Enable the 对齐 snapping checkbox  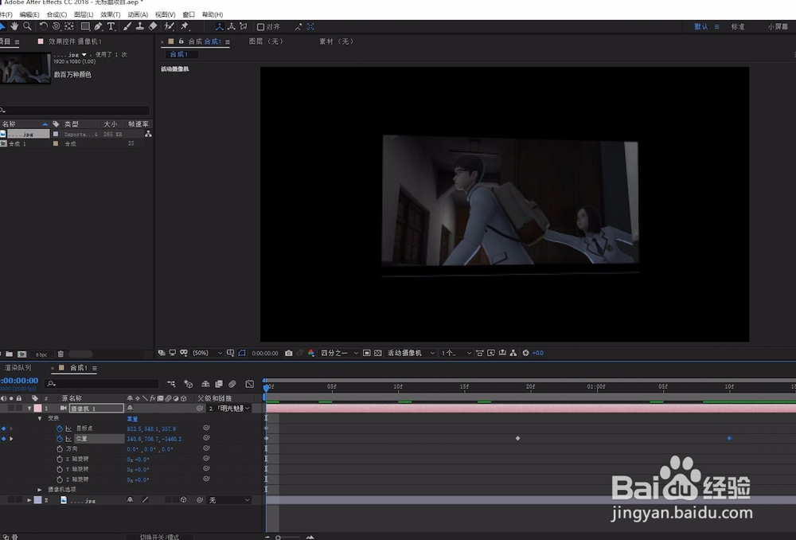260,27
